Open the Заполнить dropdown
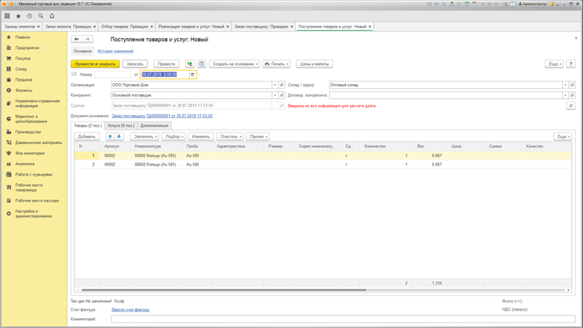Screen dimensions: 583x328 click(x=145, y=137)
